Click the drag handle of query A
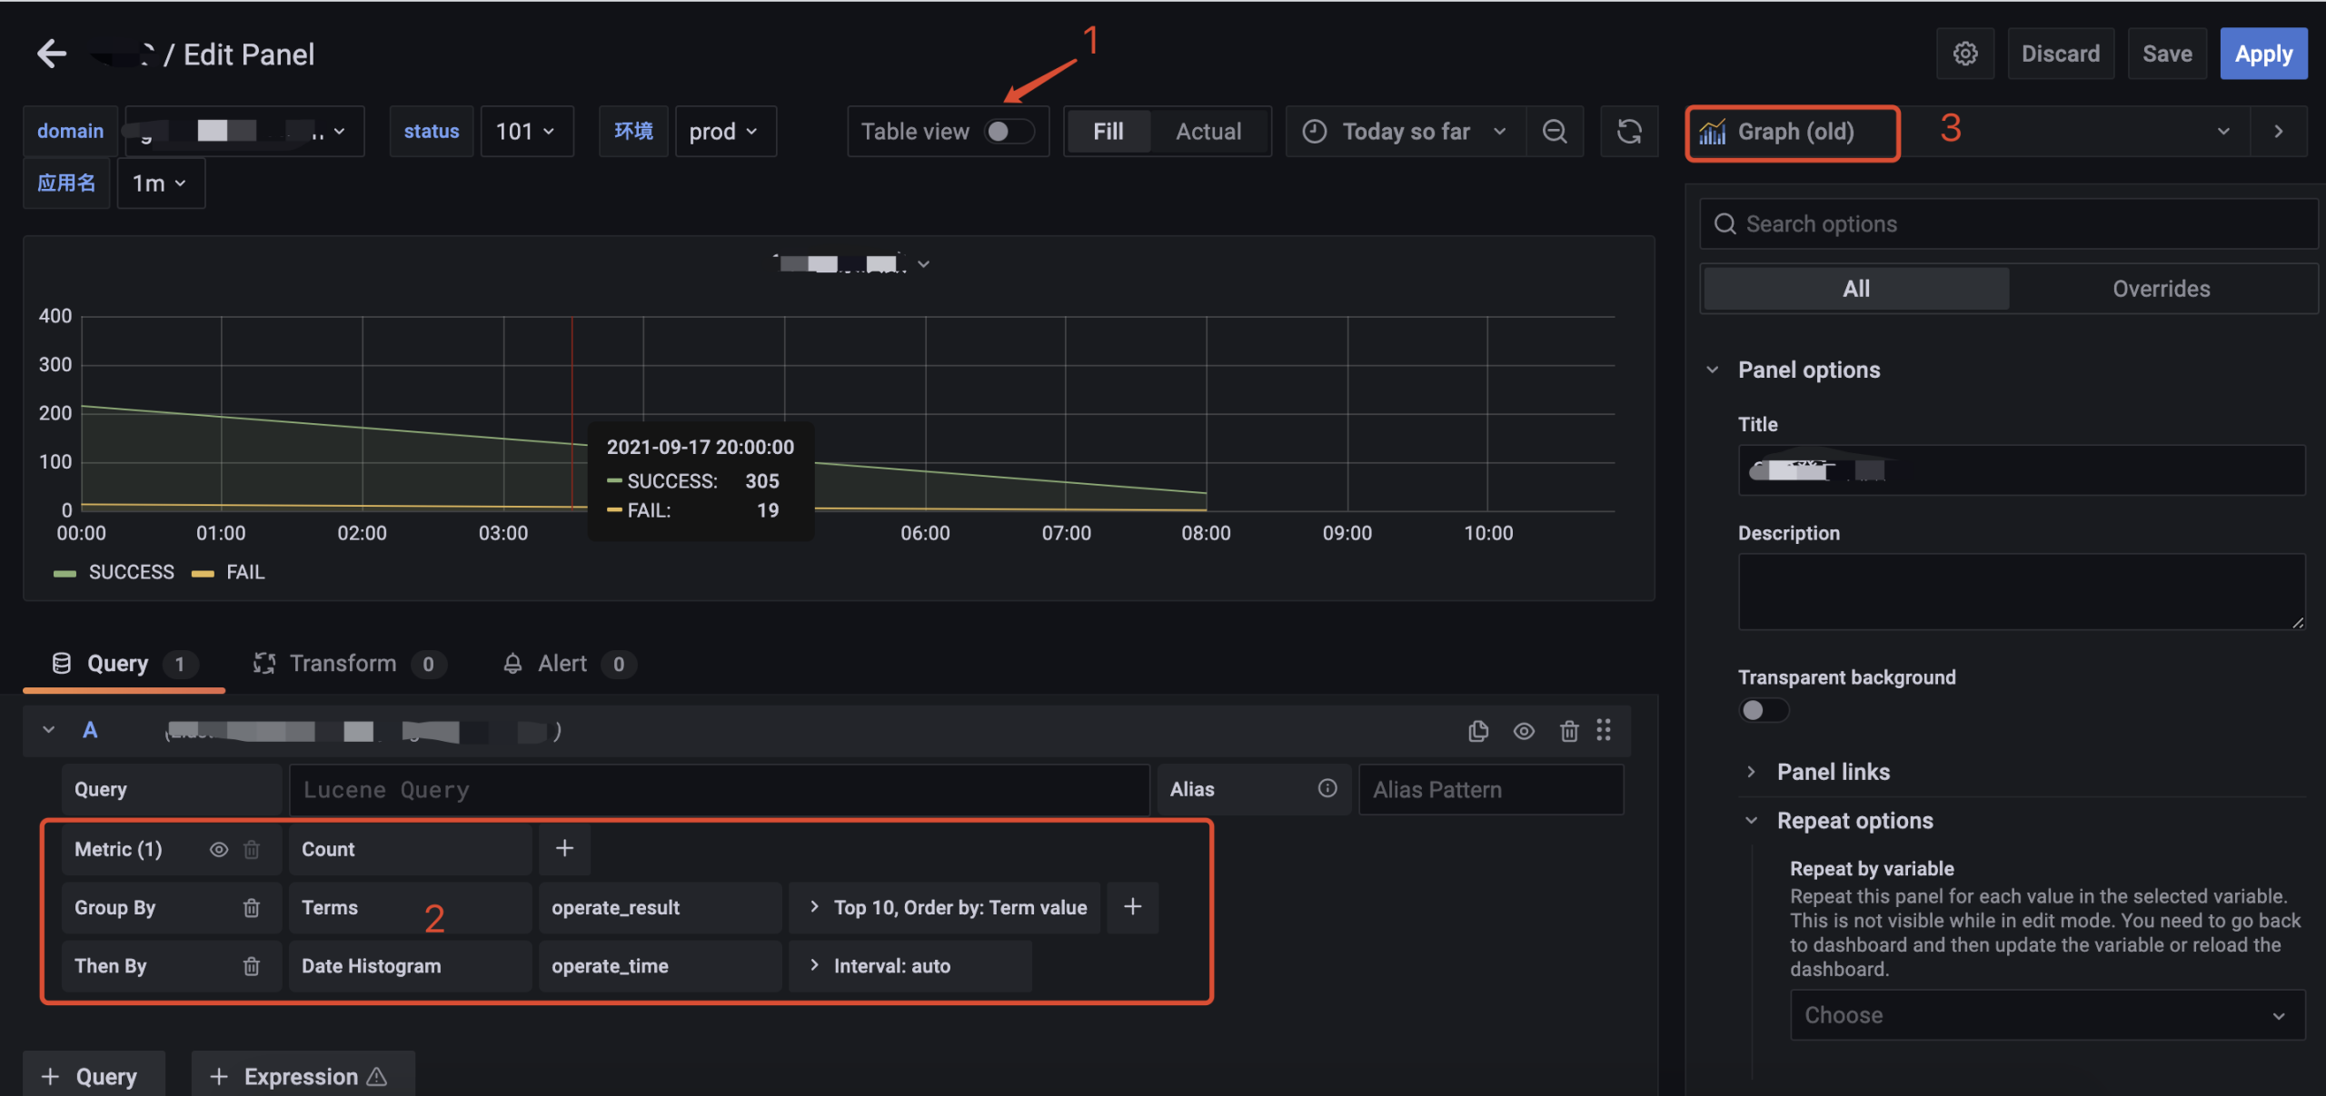Screen dimensions: 2326x1096 pos(1604,731)
